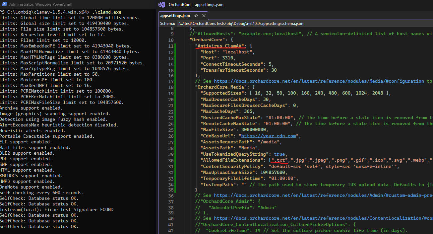Click the MaxBrowserCacheDays setting
Image resolution: width=433 pixels, height=234 pixels.
click(x=235, y=99)
